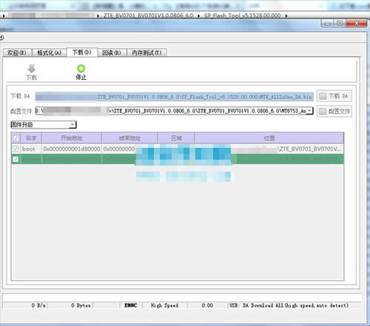Toggle the boot partition checkbox
The height and width of the screenshot is (326, 370).
[x=16, y=149]
